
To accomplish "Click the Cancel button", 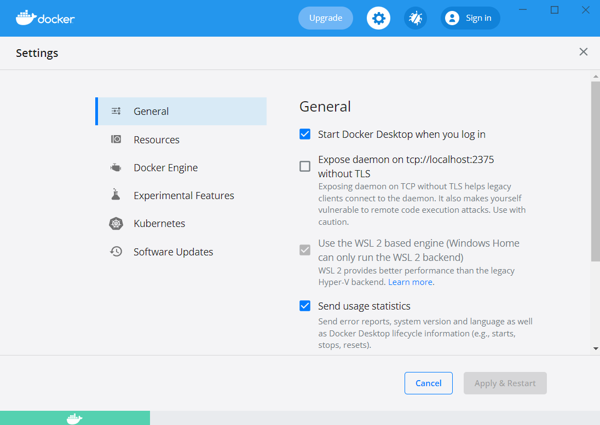I will 429,383.
